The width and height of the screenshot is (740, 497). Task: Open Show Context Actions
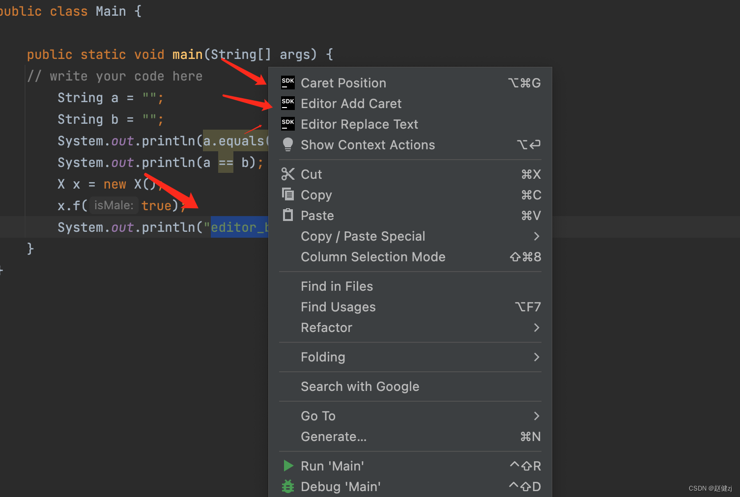click(410, 145)
